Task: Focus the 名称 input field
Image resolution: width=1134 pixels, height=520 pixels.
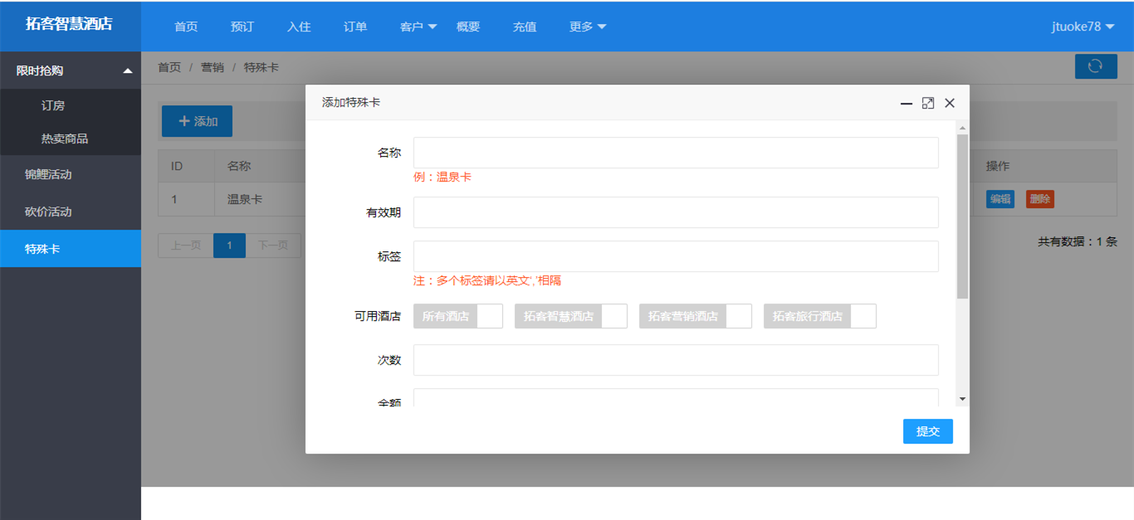Action: tap(676, 153)
